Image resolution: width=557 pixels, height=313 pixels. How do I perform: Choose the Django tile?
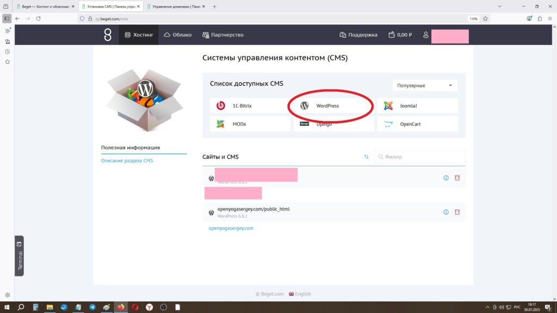(x=333, y=124)
